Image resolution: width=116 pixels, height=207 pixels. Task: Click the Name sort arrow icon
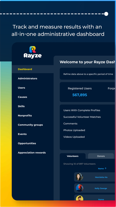click(x=105, y=168)
